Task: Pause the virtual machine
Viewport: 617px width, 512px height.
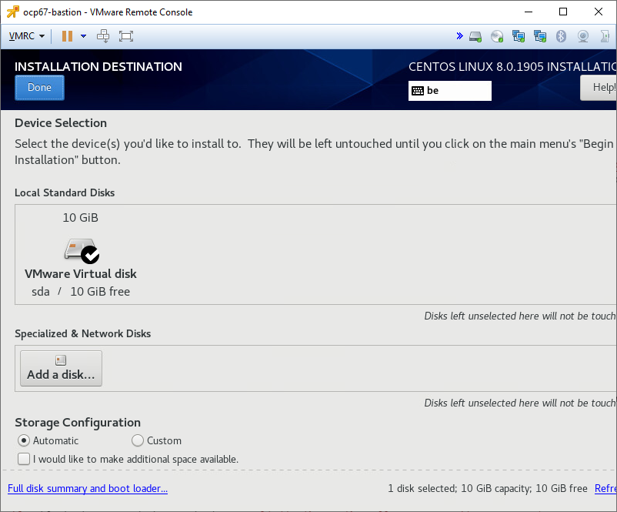Action: [x=67, y=36]
